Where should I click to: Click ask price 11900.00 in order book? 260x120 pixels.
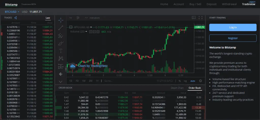click(x=137, y=107)
